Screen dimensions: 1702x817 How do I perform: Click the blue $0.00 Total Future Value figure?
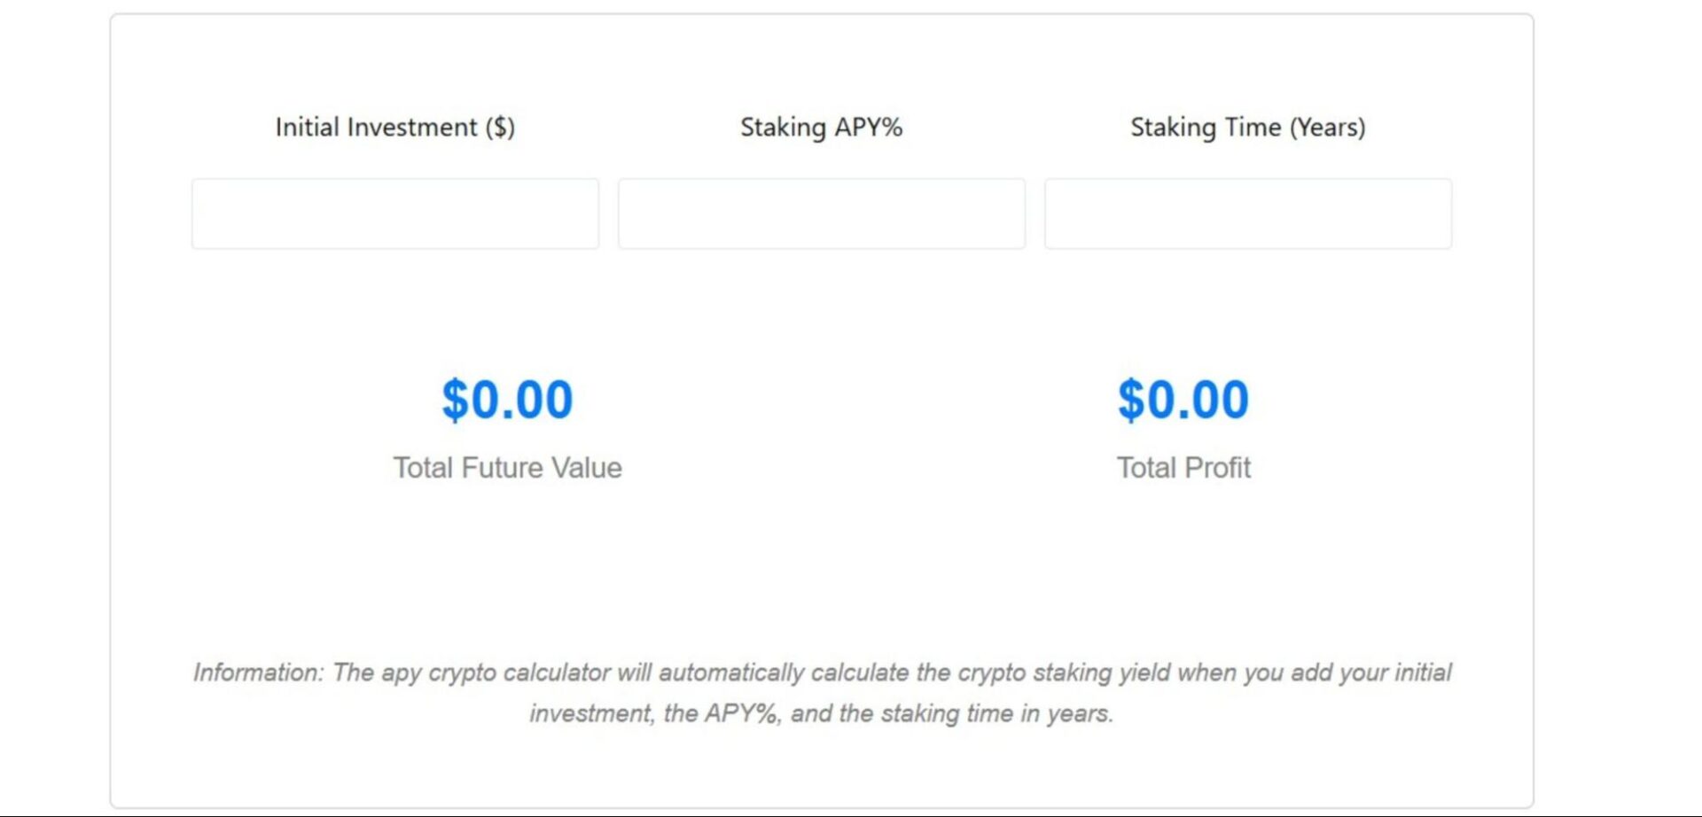pyautogui.click(x=507, y=399)
